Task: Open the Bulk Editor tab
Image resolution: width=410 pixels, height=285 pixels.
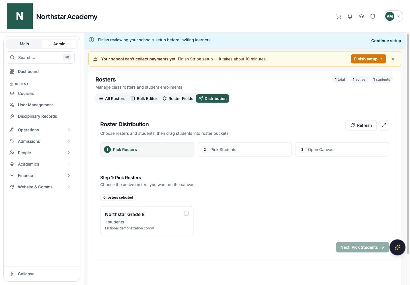Action: (x=144, y=99)
